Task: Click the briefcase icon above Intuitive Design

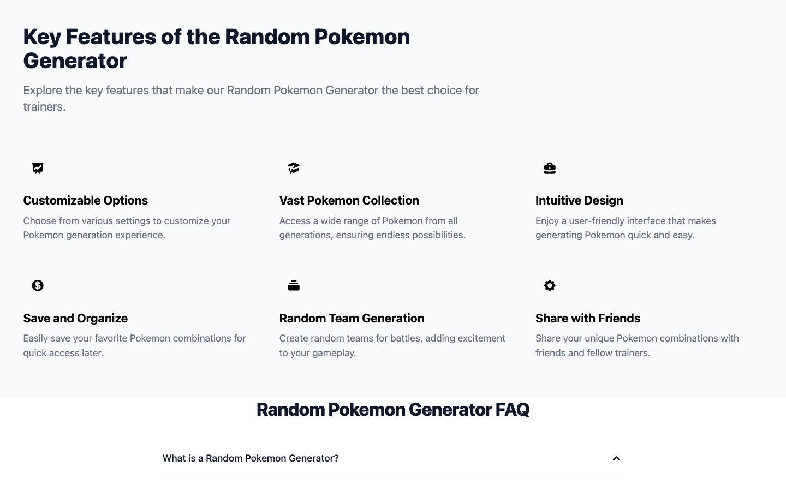Action: [550, 168]
